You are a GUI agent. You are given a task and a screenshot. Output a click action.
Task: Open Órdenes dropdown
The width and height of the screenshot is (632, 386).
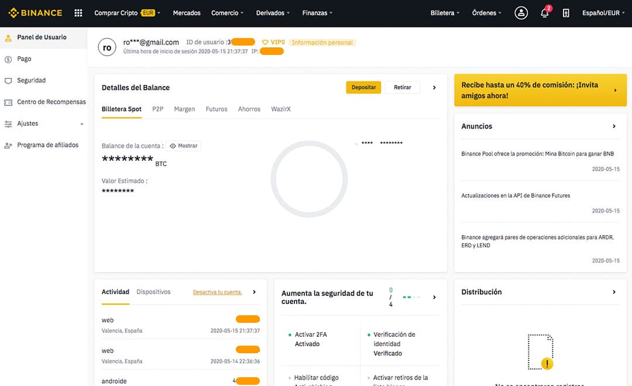tap(486, 13)
